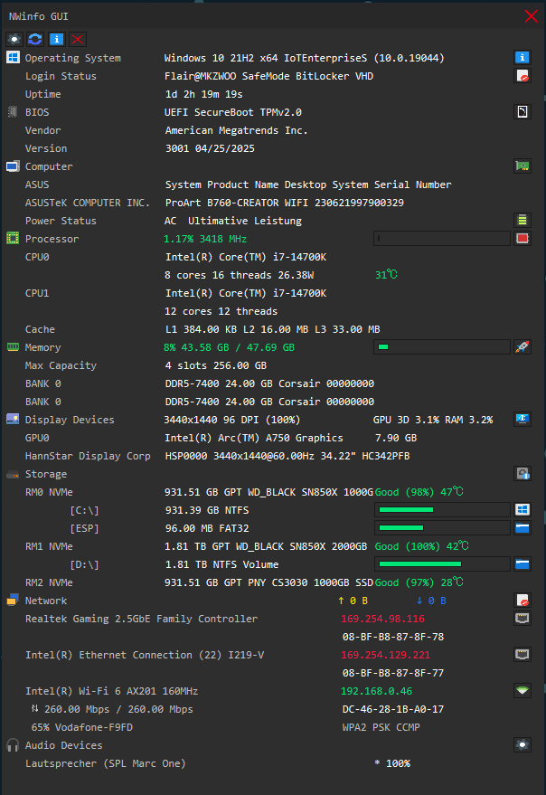Click the green chip icon beside Processor

[x=13, y=238]
